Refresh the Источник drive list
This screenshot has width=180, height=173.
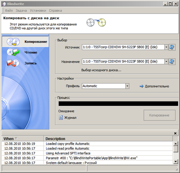point(172,47)
